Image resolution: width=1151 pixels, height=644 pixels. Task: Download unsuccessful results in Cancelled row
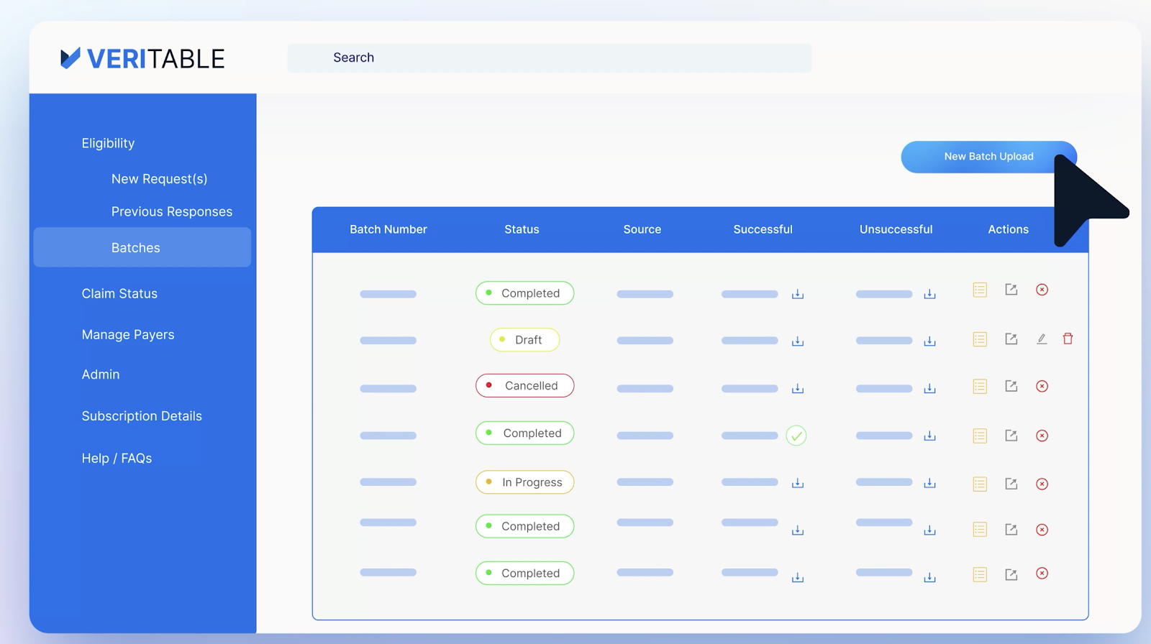[929, 389]
